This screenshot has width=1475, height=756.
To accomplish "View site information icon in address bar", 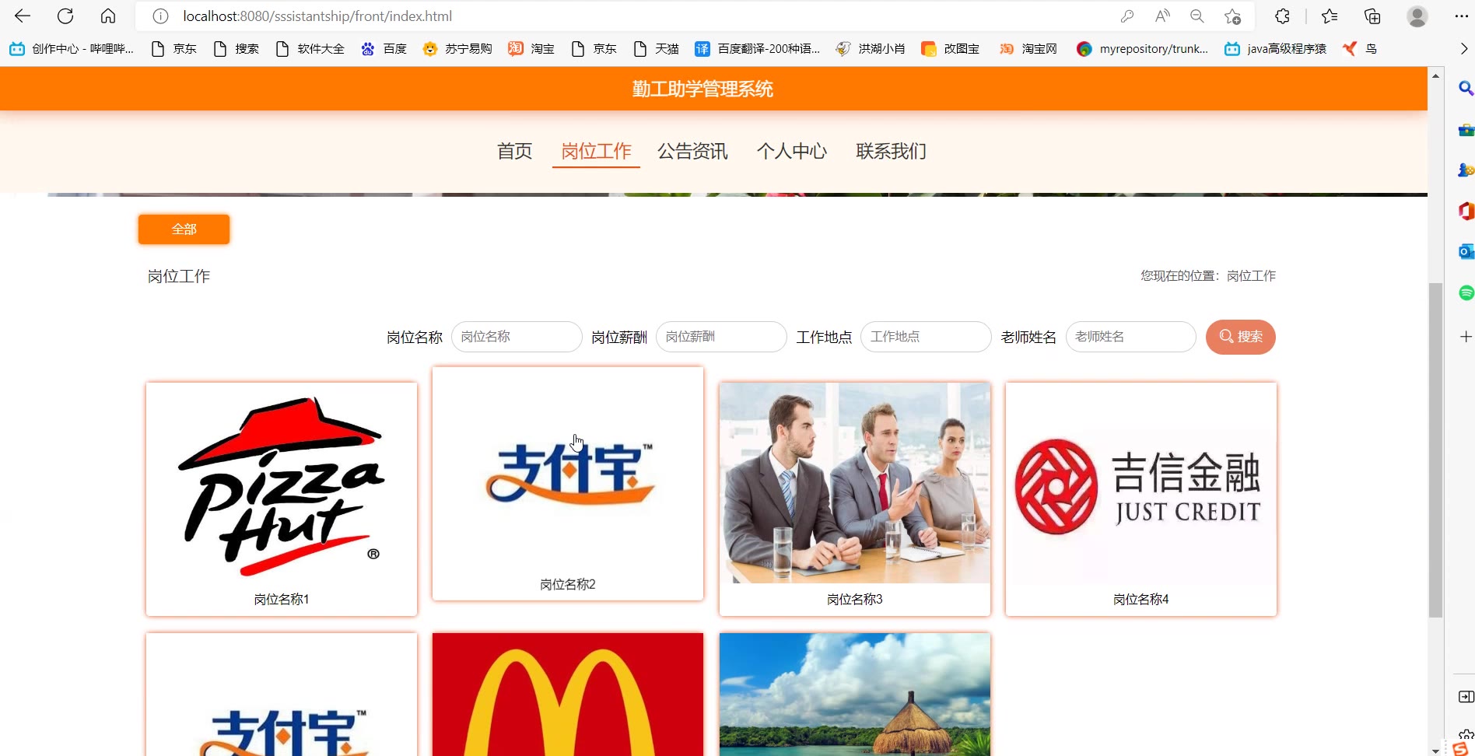I will pyautogui.click(x=160, y=16).
